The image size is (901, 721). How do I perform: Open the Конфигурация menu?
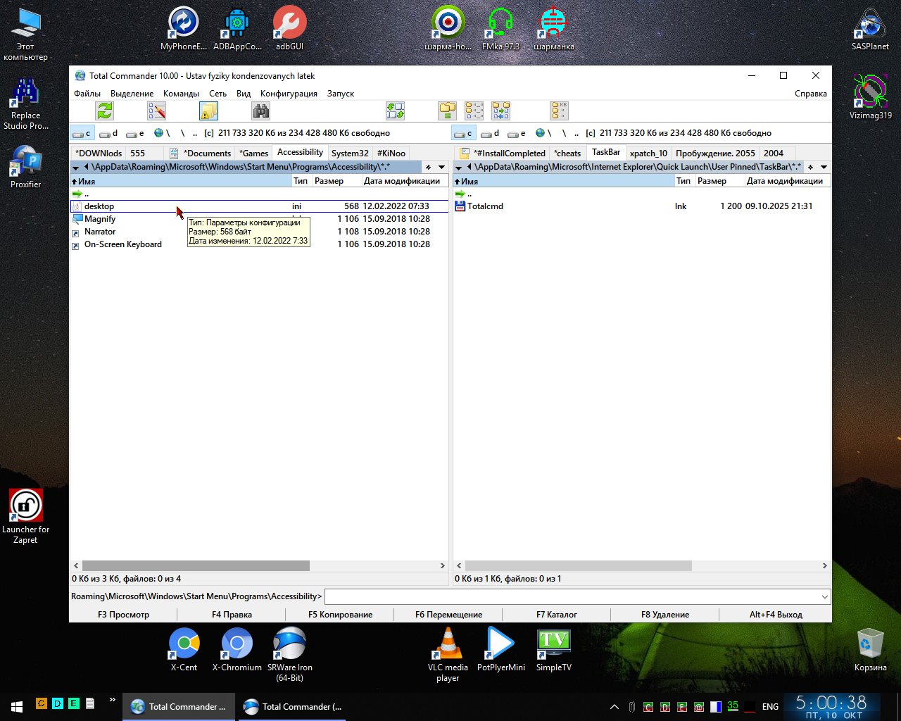289,94
